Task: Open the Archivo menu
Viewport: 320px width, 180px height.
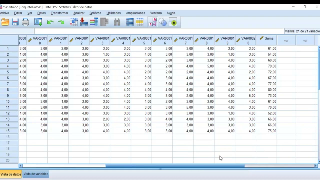Action: pos(4,13)
